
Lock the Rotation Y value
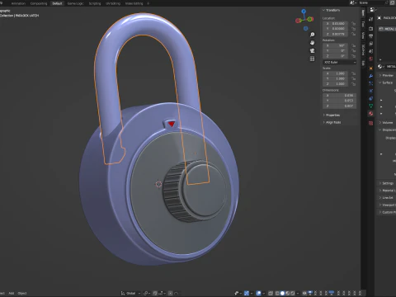(354, 51)
